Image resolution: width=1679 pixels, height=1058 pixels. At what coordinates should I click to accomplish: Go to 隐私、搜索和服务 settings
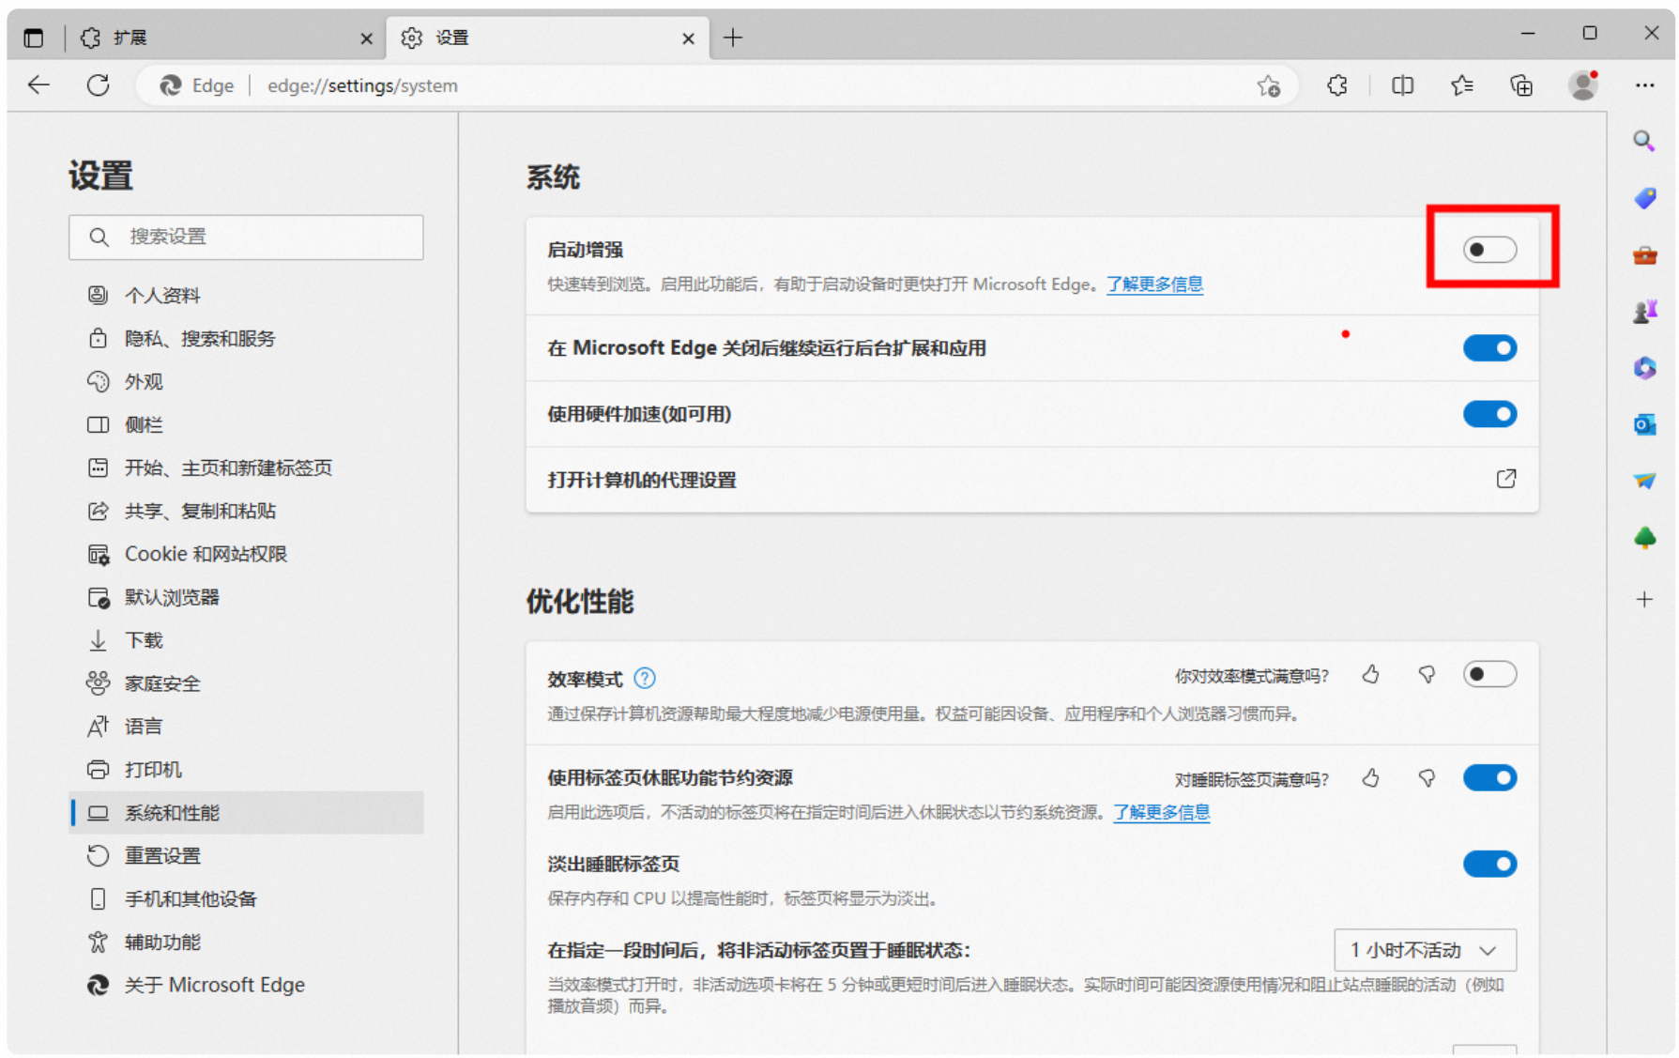pyautogui.click(x=247, y=339)
